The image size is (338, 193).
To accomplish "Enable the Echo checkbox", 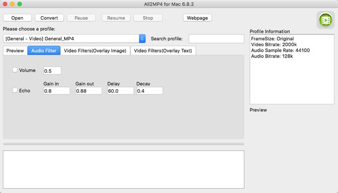I will [15, 90].
